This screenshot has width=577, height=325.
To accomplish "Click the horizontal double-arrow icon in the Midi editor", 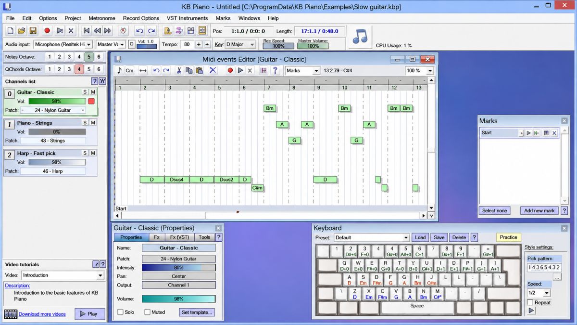I will coord(143,70).
